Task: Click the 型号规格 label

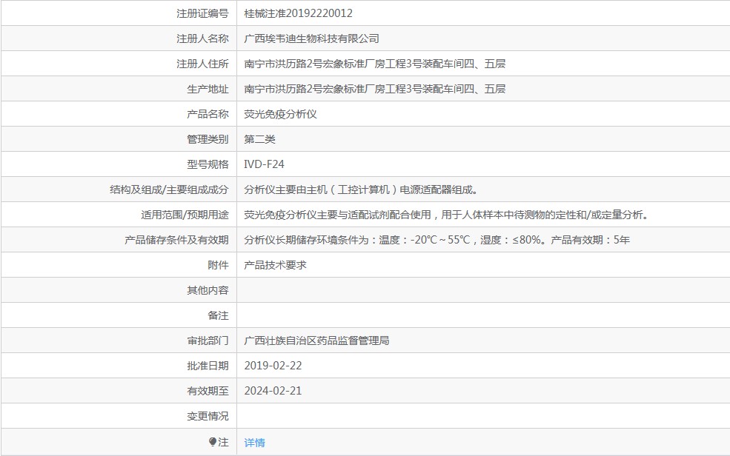Action: [x=208, y=164]
